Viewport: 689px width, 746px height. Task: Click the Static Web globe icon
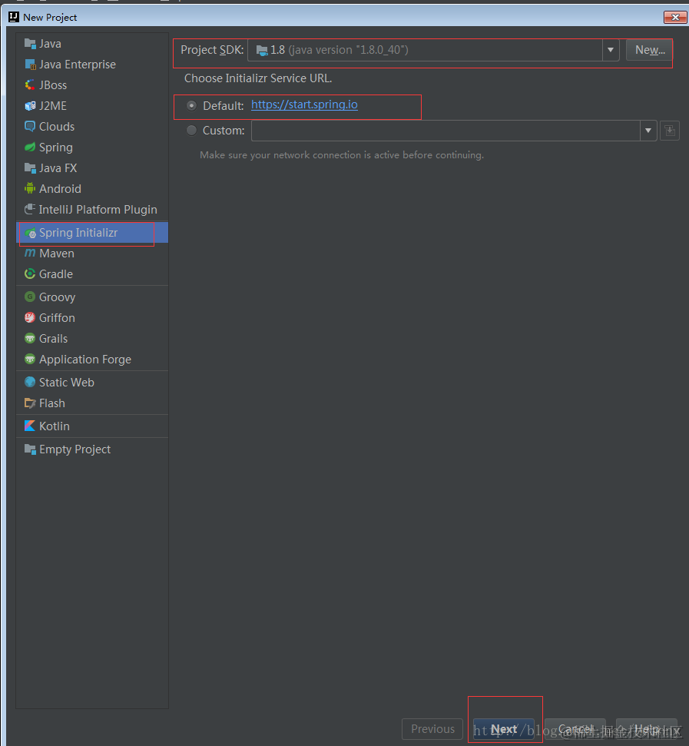(x=30, y=382)
